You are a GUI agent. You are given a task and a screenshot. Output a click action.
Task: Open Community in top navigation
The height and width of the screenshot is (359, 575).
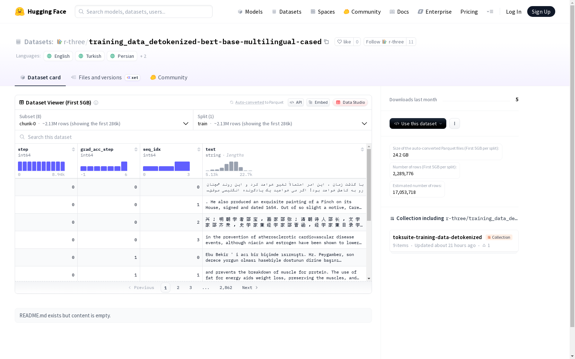click(362, 11)
